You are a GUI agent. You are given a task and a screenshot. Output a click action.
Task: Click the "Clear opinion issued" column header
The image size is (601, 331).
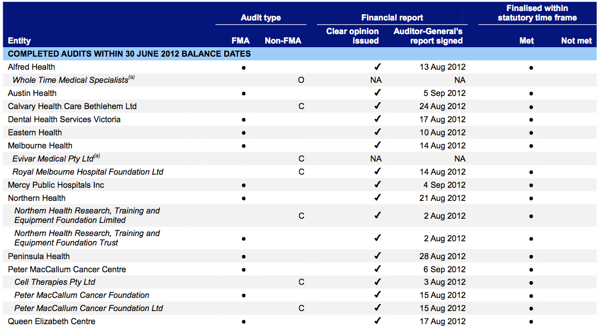click(x=352, y=36)
